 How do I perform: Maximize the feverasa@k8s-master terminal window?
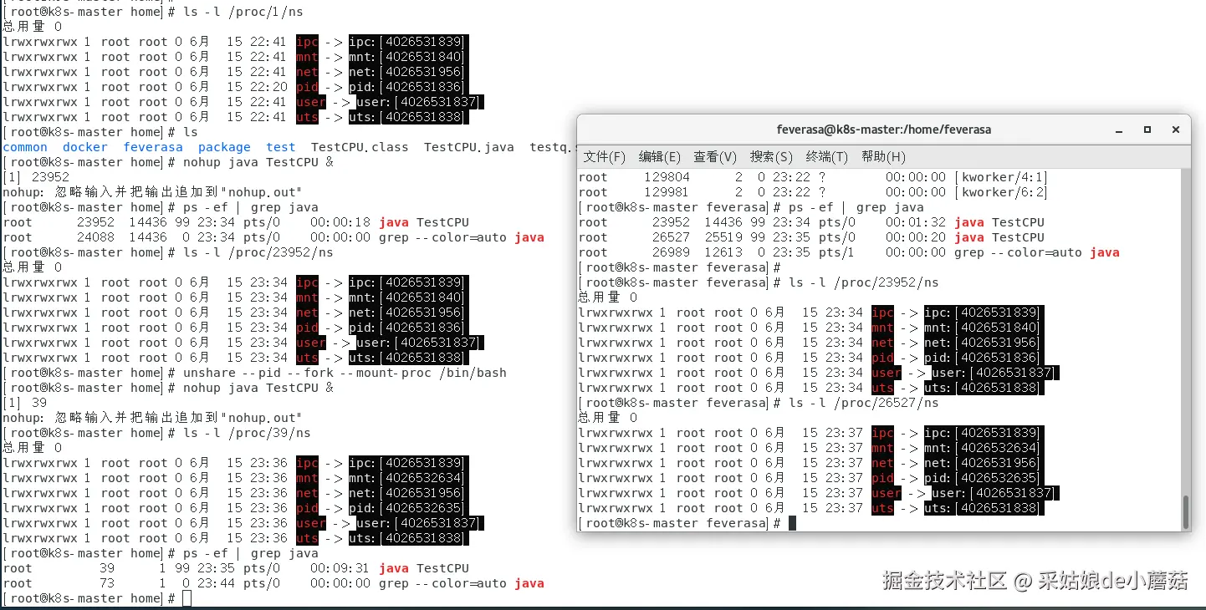pos(1147,130)
